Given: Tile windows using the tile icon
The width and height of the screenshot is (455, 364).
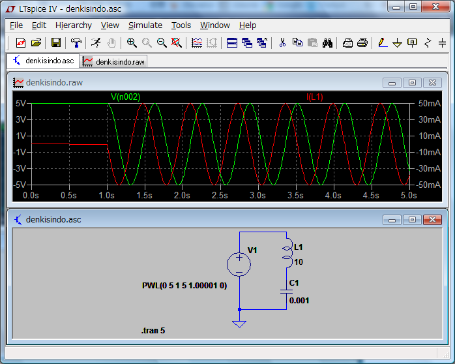Looking at the screenshot, I should click(232, 43).
